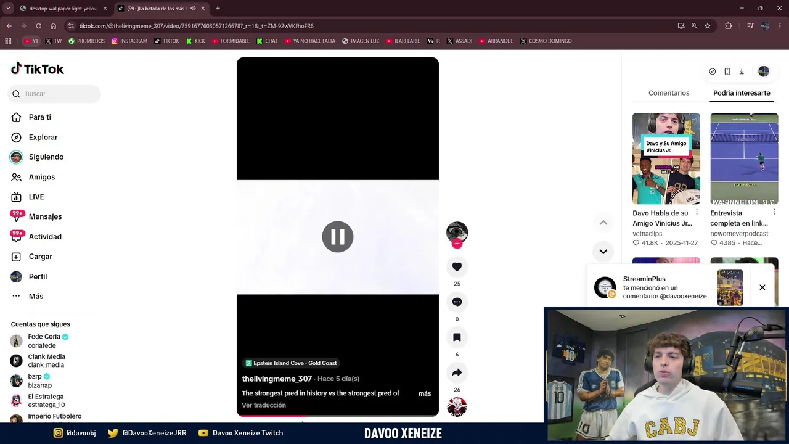
Task: Open FORMIDABLE bookmark
Action: point(231,41)
